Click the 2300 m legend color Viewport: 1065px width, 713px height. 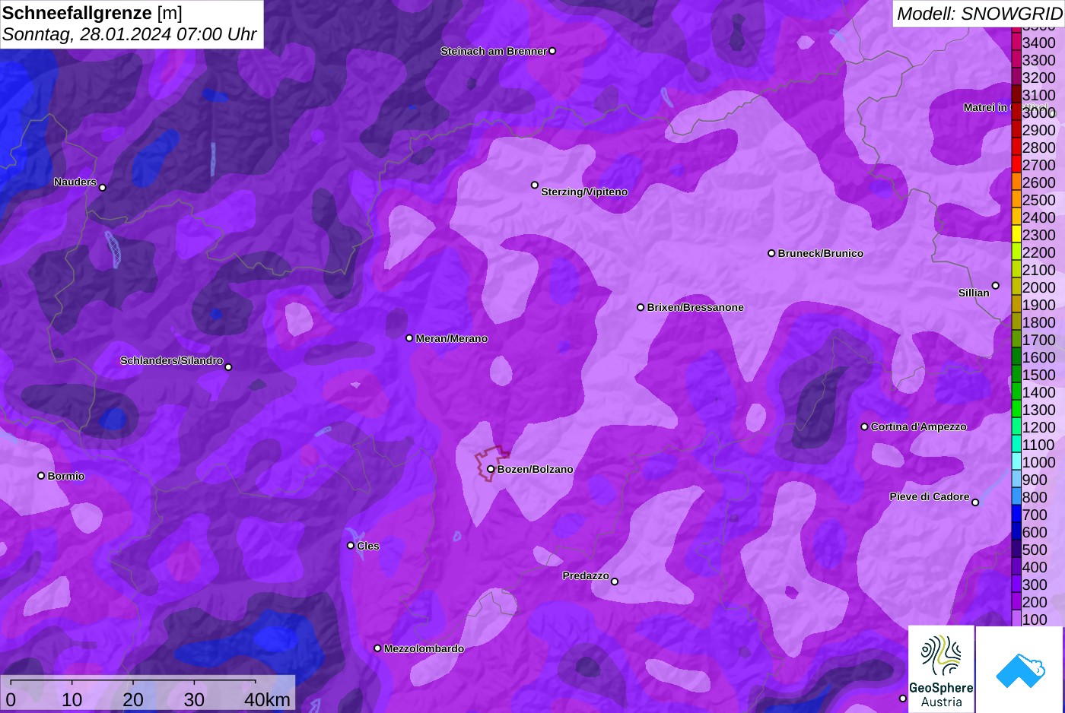pyautogui.click(x=1016, y=234)
